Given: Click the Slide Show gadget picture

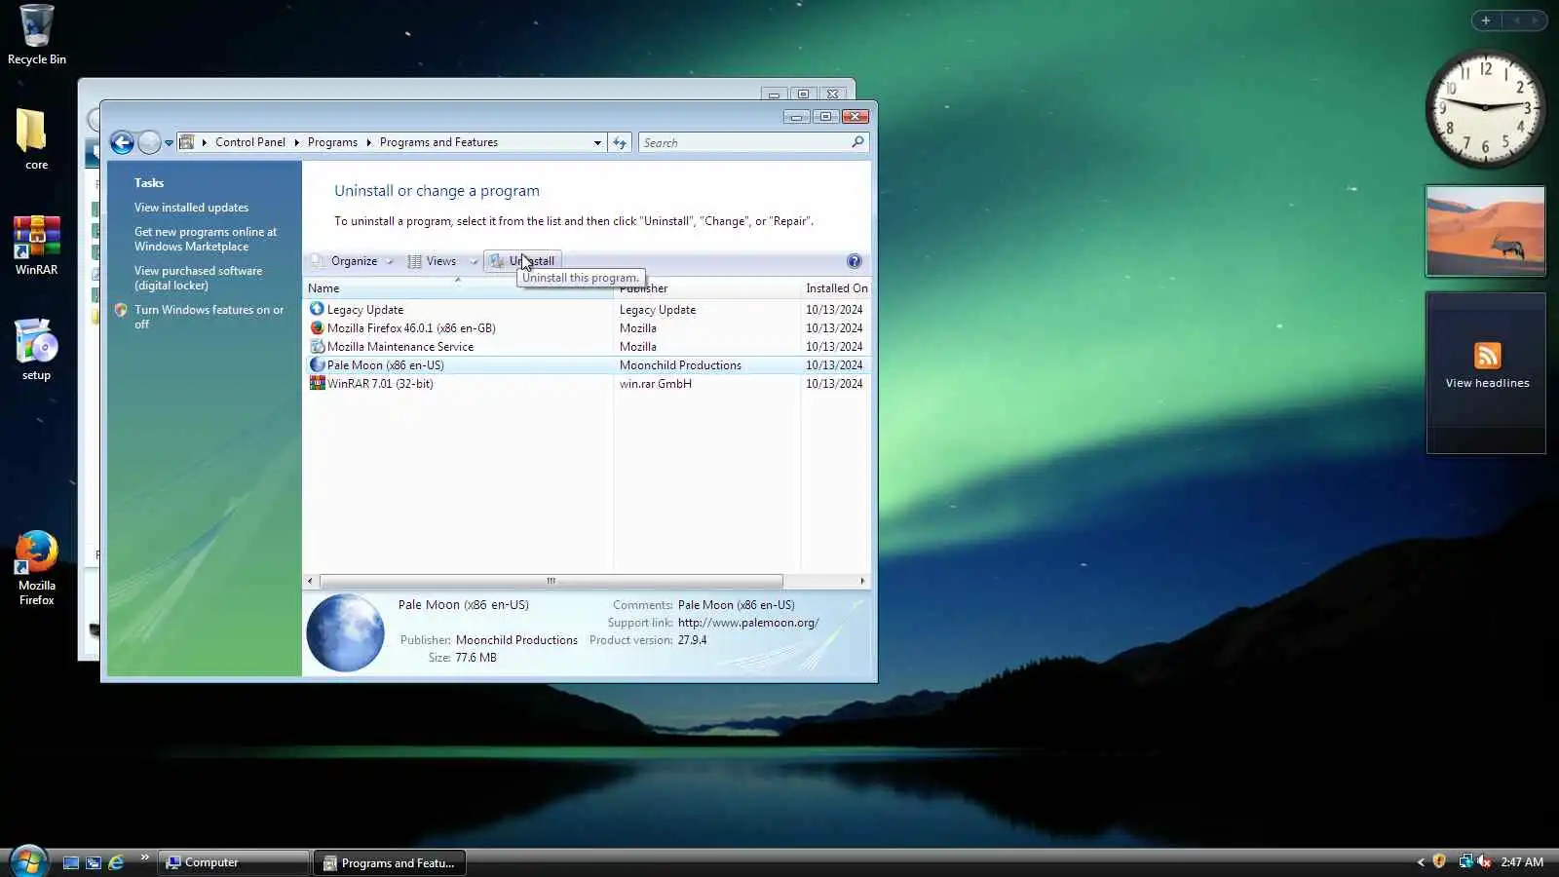Looking at the screenshot, I should (x=1485, y=231).
